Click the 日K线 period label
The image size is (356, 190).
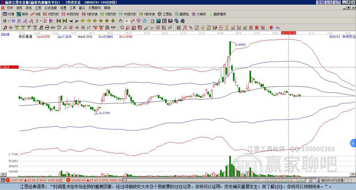tap(5, 35)
